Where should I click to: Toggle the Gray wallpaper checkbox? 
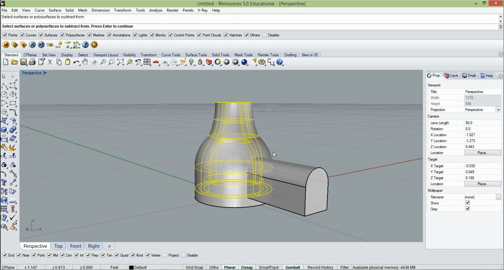[x=468, y=209]
